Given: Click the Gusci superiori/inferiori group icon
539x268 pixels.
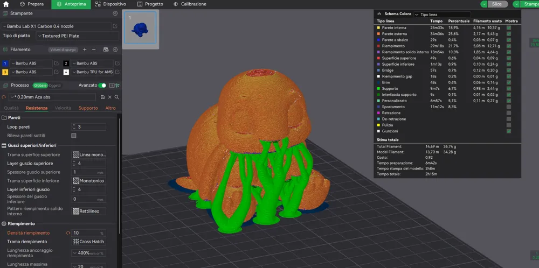Looking at the screenshot, I should (4, 145).
